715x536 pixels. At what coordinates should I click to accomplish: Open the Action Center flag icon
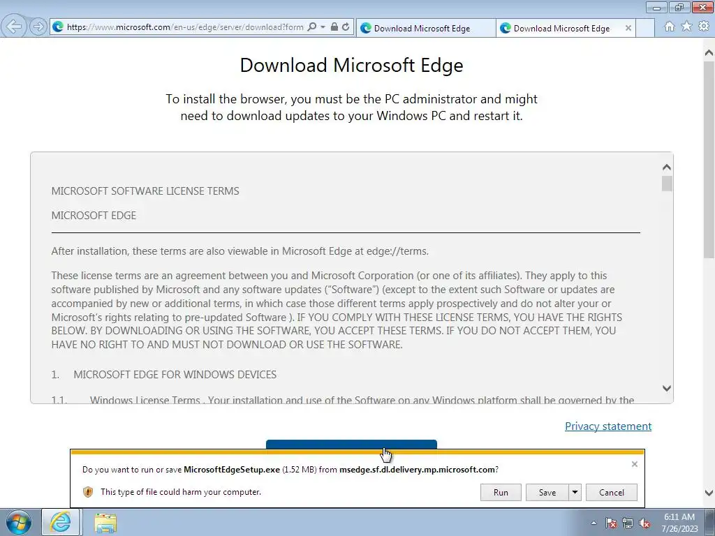611,523
